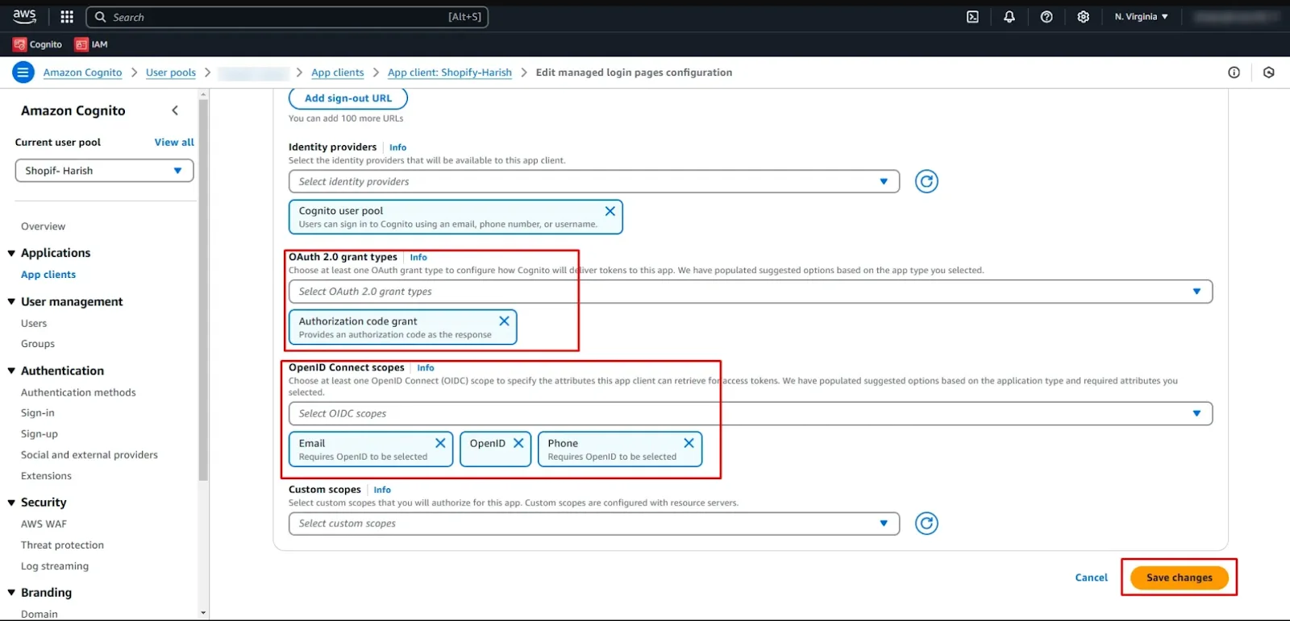Open the settings gear icon
This screenshot has height=621, width=1290.
pyautogui.click(x=1084, y=17)
